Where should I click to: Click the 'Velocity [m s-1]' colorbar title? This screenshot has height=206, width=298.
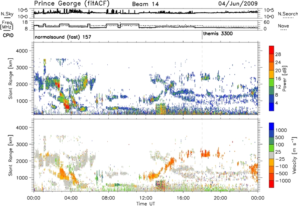click(294, 155)
